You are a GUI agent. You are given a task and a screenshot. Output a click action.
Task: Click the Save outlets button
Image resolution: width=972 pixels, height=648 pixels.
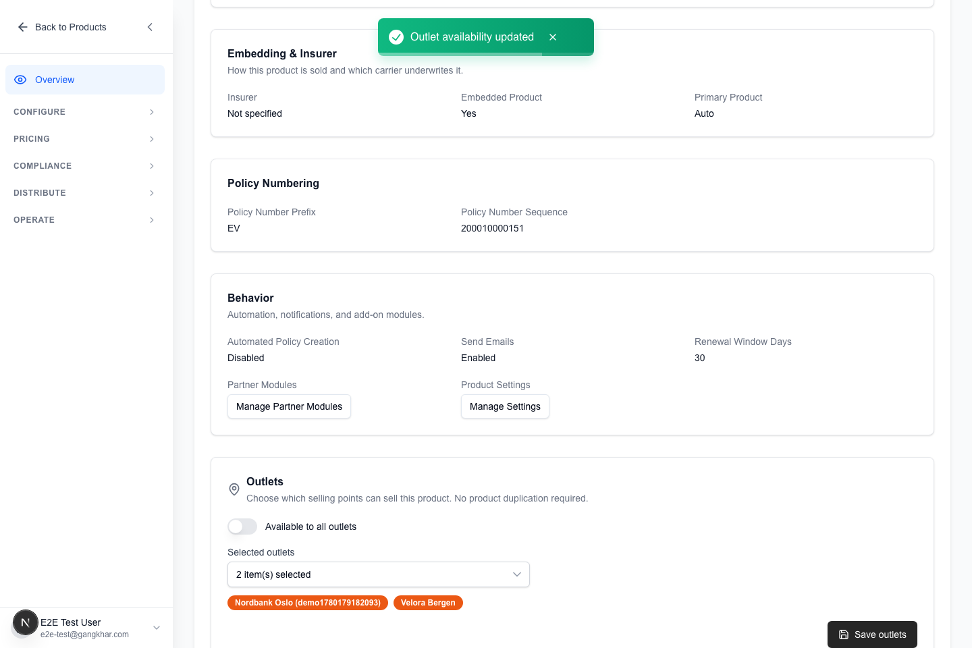872,634
